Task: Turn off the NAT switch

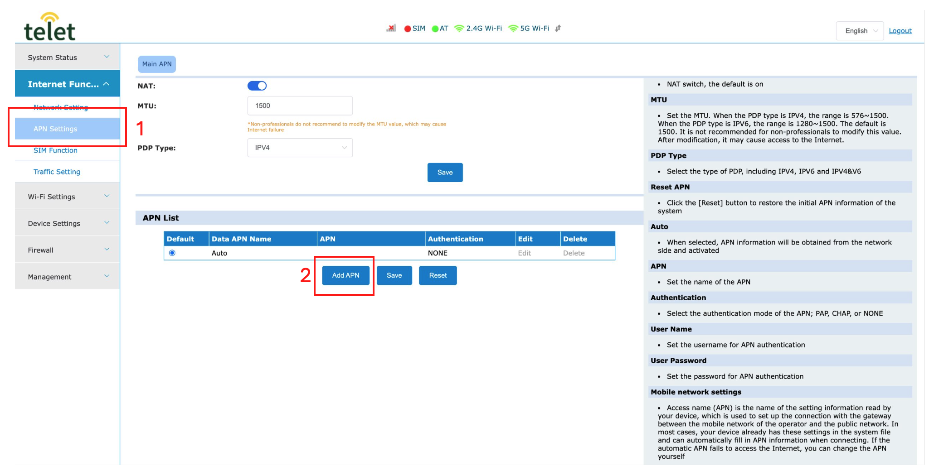Action: pos(257,86)
